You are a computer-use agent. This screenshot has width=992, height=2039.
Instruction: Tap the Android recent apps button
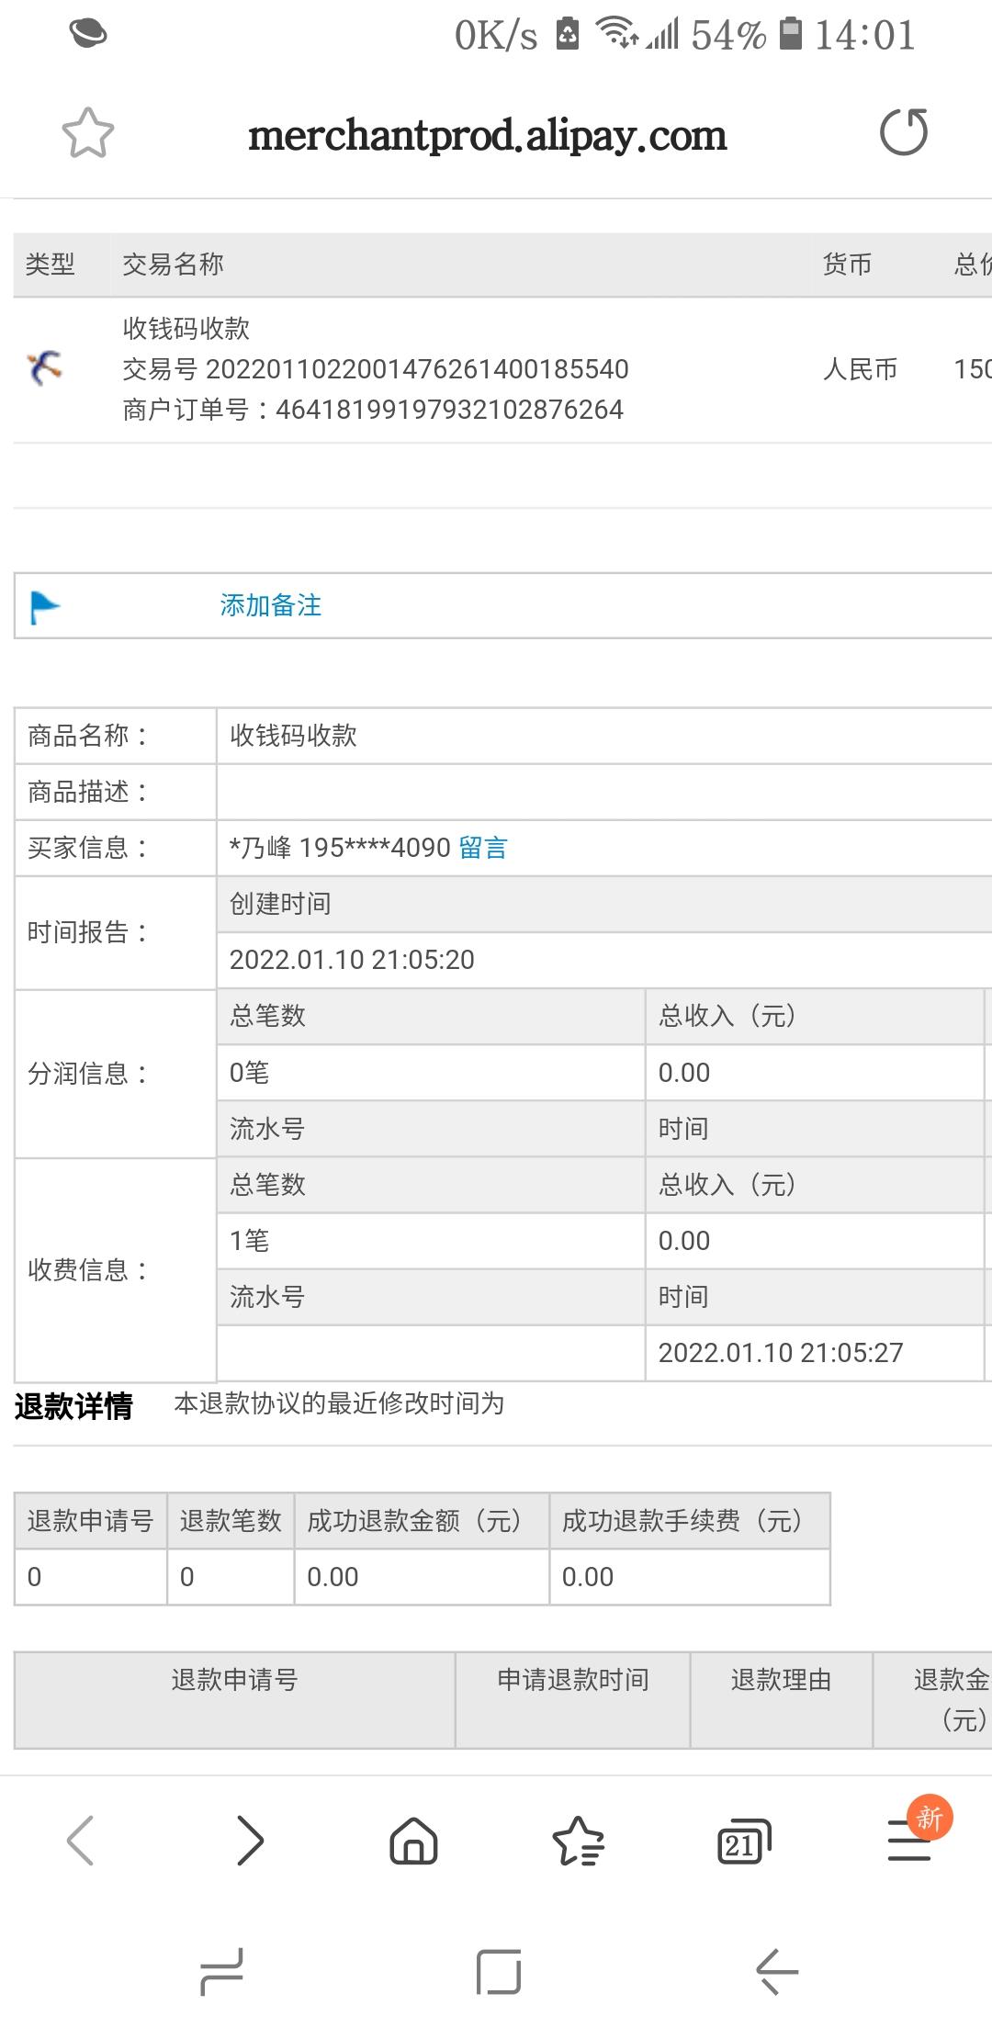click(221, 1972)
